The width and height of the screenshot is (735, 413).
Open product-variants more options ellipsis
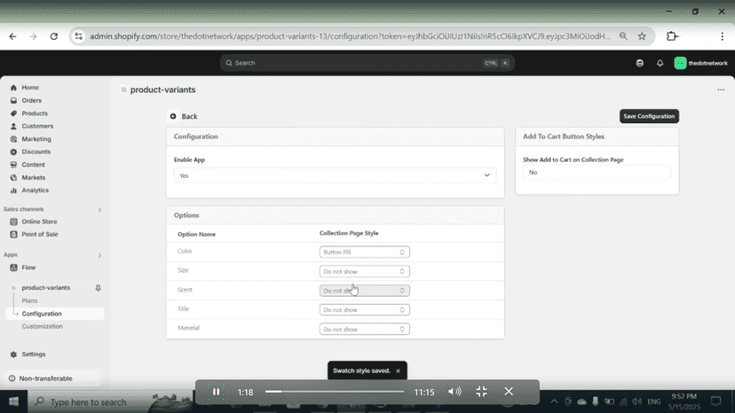coord(721,90)
